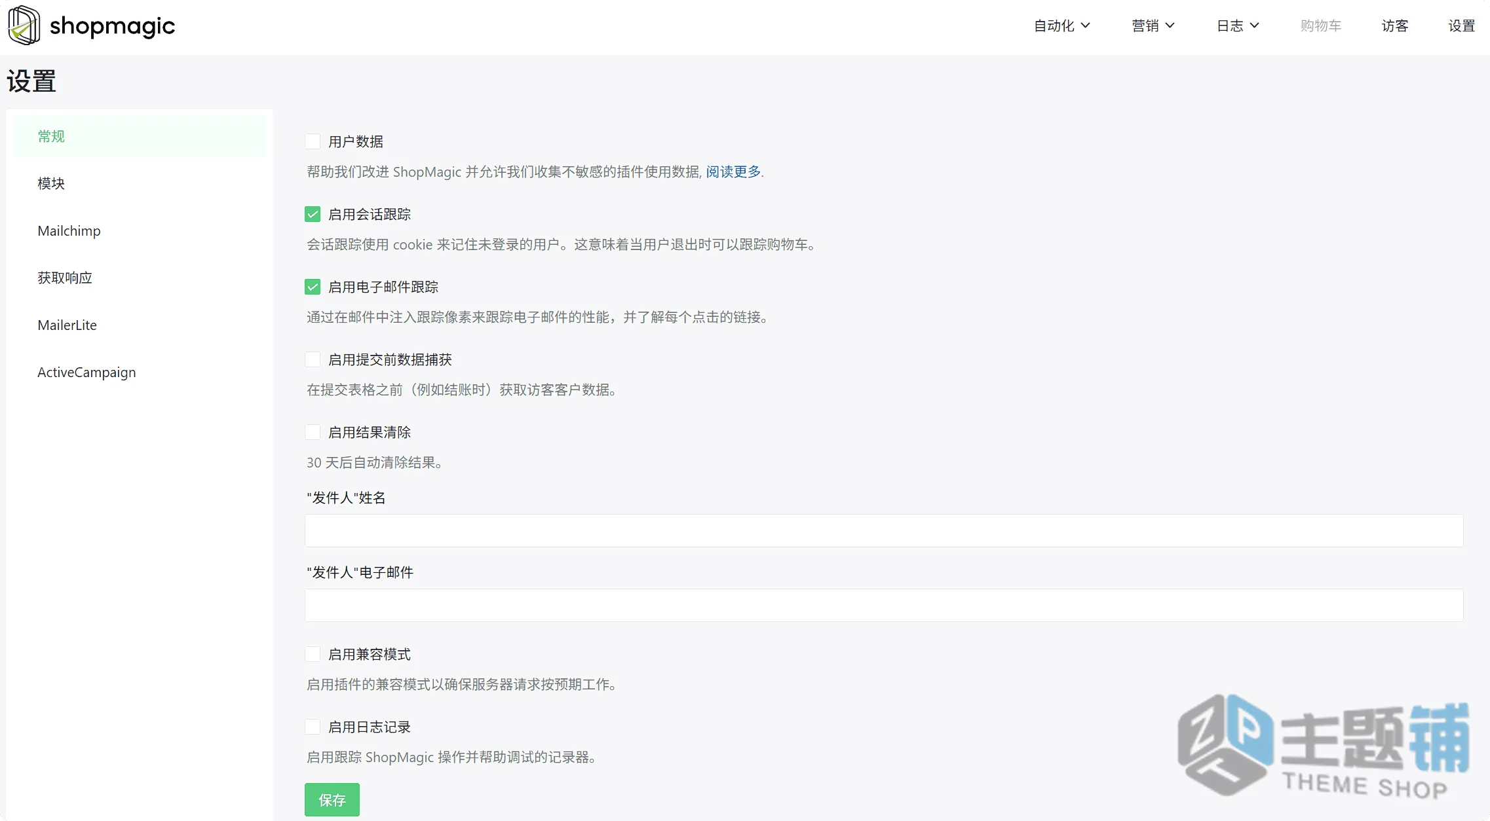Click the shopmagic brand name text
This screenshot has height=821, width=1490.
pos(112,26)
